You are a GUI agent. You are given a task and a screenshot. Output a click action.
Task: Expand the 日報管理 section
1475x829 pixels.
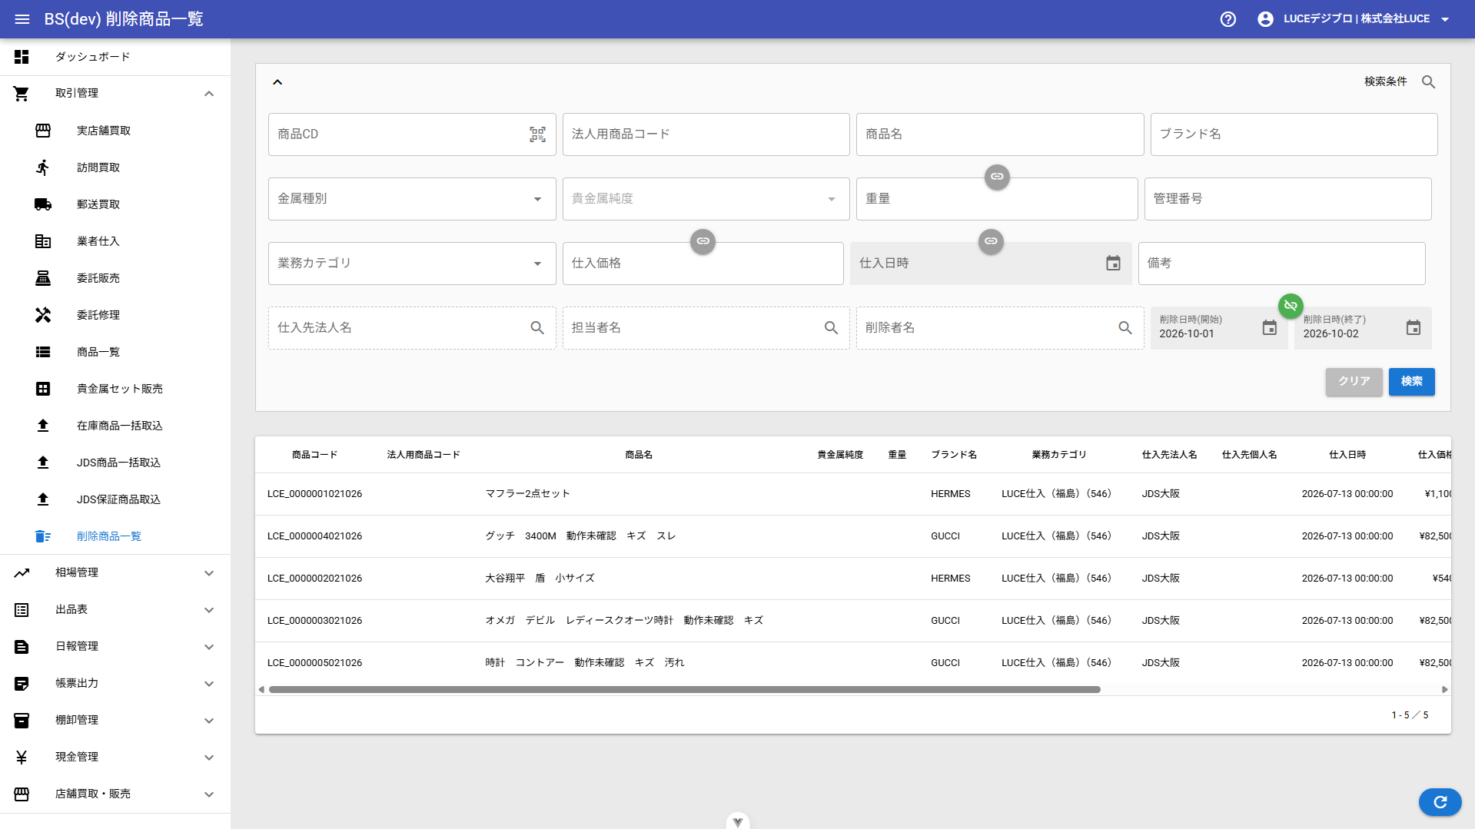115,647
